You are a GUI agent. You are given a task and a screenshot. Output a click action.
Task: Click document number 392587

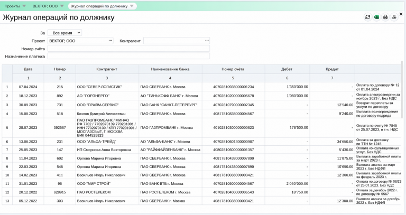tap(60, 127)
